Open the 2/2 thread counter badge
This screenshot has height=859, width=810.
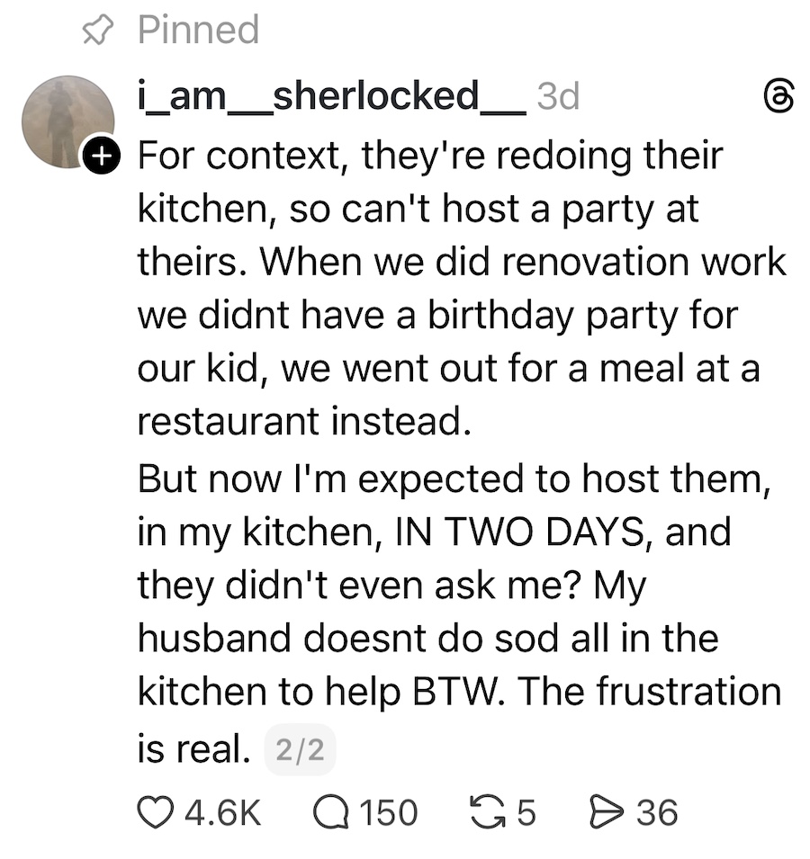[x=300, y=750]
